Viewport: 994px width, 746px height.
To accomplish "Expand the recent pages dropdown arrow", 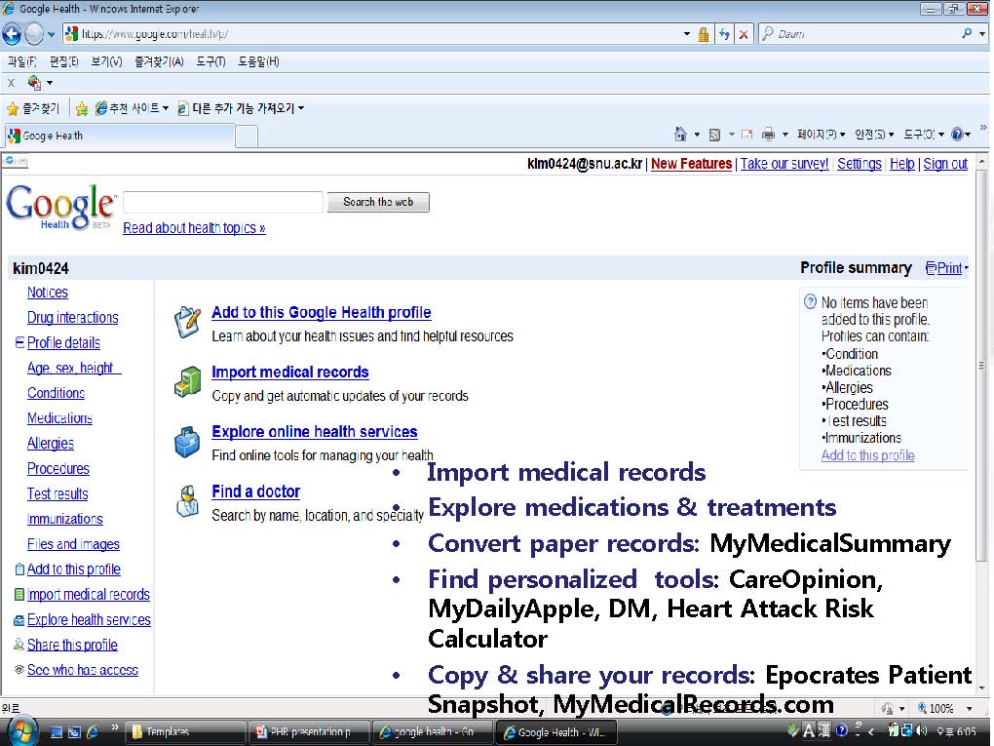I will (51, 34).
